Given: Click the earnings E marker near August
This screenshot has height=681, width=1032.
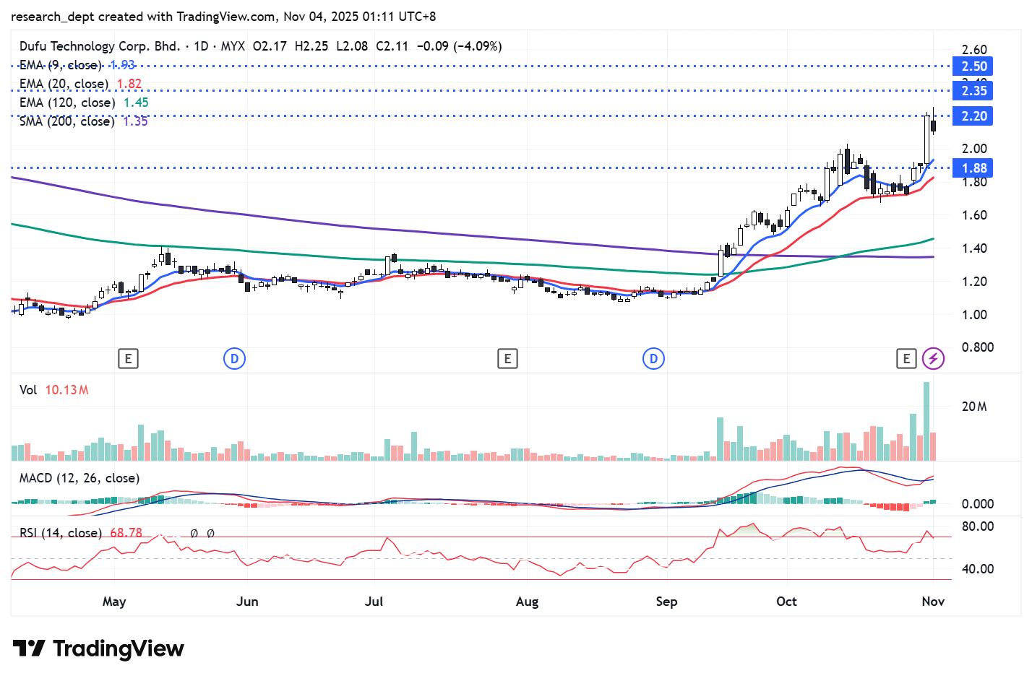Looking at the screenshot, I should click(x=507, y=358).
